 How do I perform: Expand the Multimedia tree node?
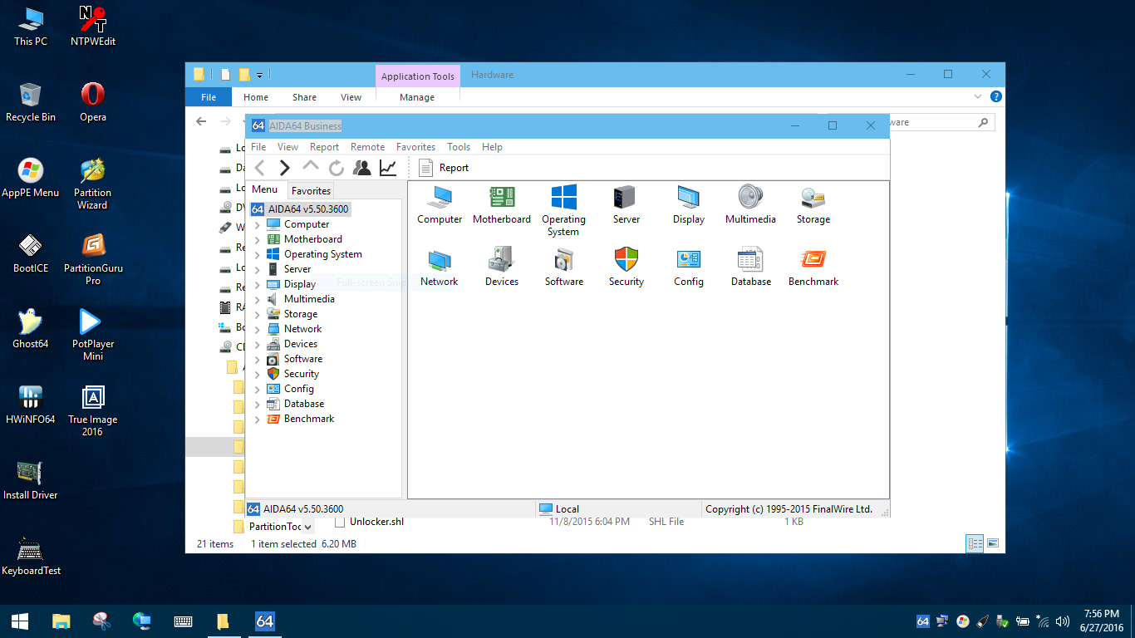[257, 300]
